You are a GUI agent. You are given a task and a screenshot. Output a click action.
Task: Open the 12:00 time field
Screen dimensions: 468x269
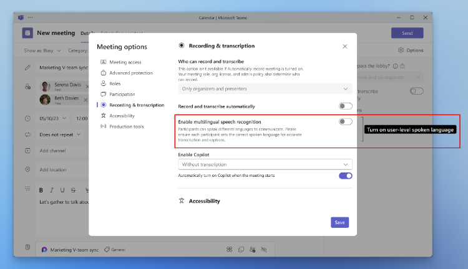81,118
